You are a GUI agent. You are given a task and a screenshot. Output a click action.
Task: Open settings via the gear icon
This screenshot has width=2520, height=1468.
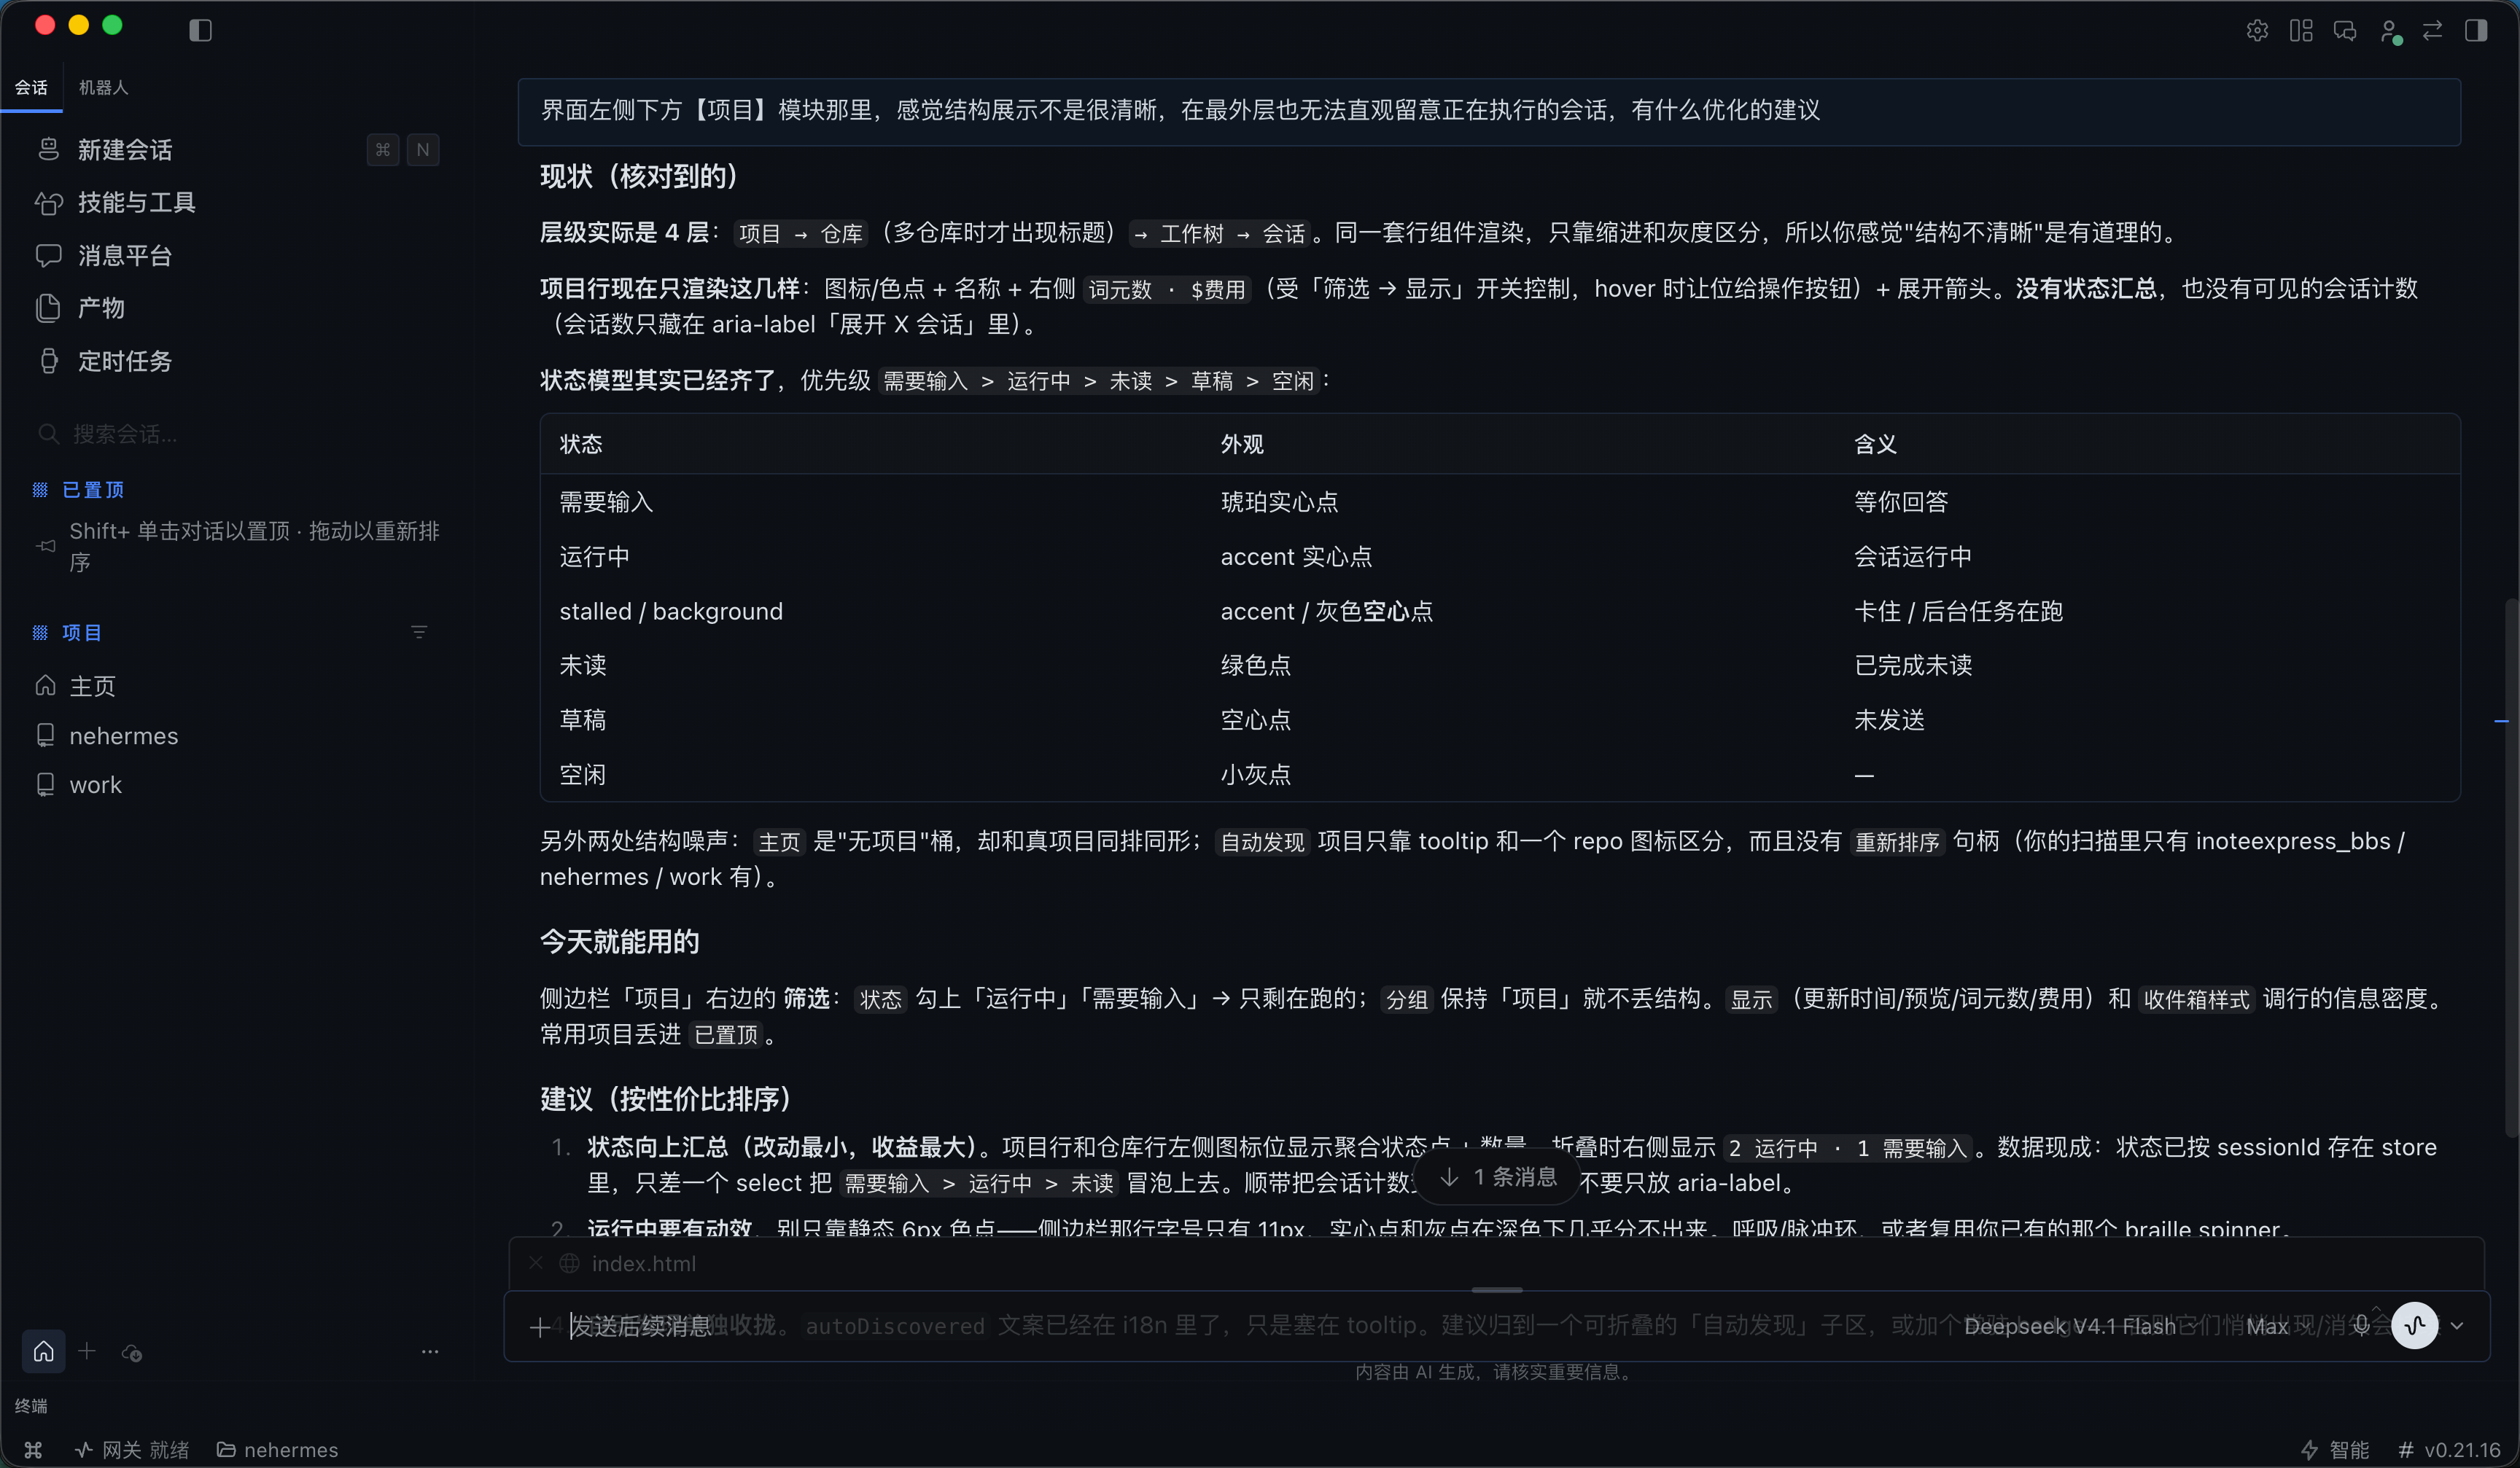[x=2257, y=30]
